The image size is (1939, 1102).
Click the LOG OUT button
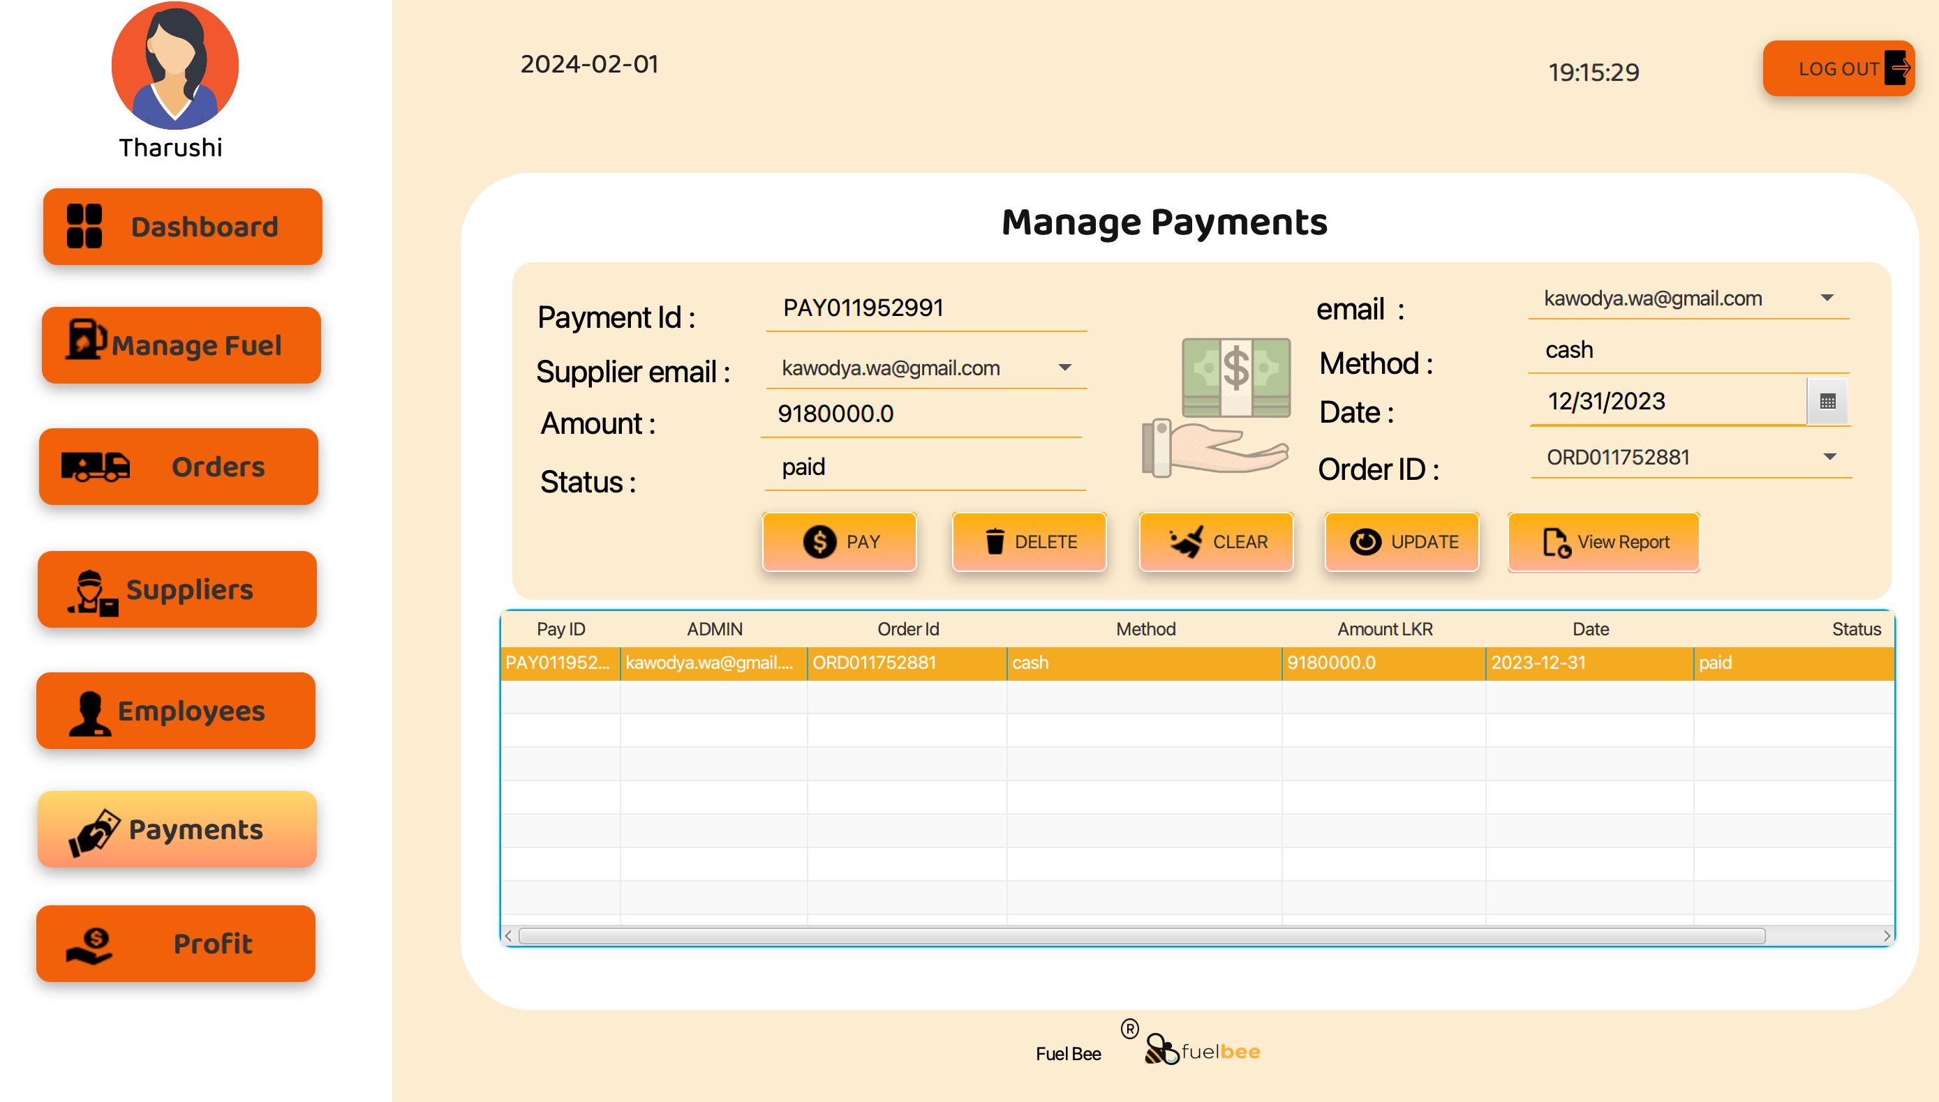tap(1838, 68)
